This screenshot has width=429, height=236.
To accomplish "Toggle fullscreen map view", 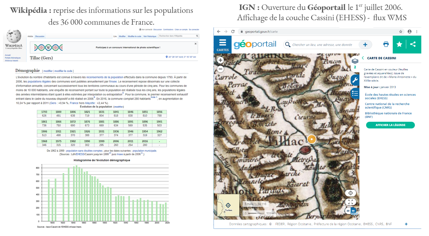I will click(x=350, y=202).
